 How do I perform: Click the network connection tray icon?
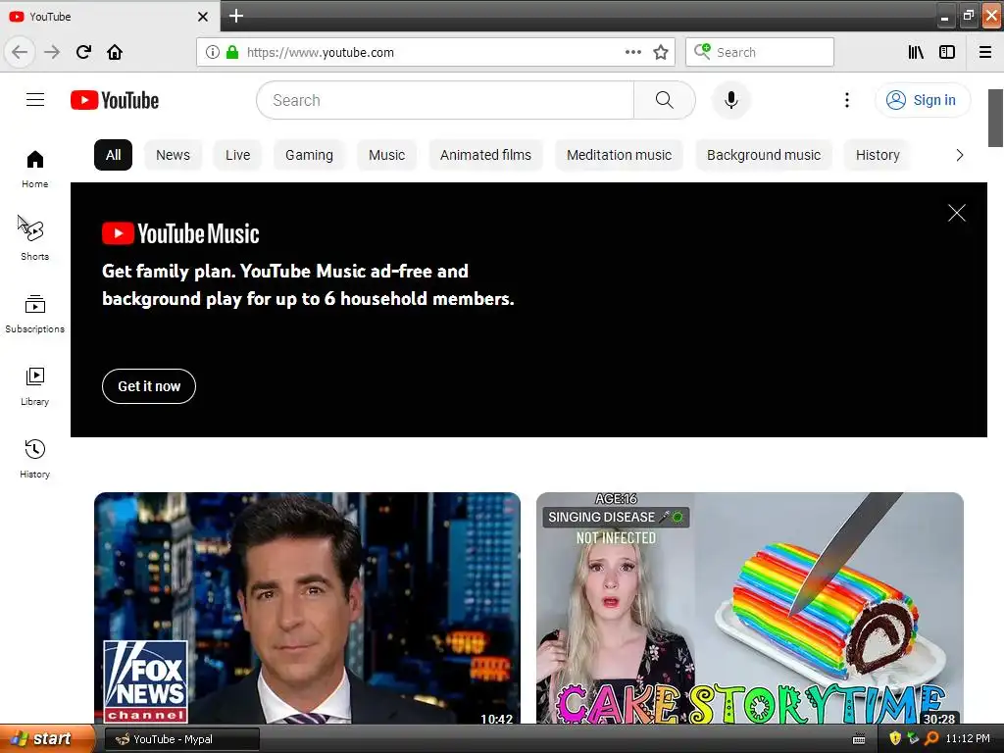tap(914, 738)
